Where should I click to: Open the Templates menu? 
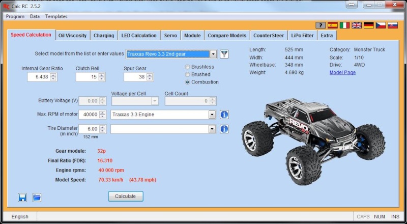[x=56, y=16]
